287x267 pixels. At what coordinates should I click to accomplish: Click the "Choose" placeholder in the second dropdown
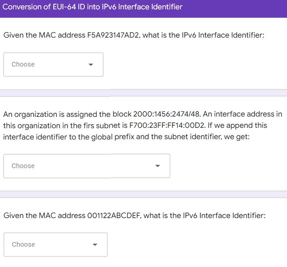23,165
